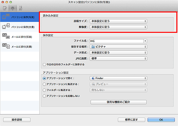
Task: Open the 解像度 dropdown
Action: pos(118,27)
